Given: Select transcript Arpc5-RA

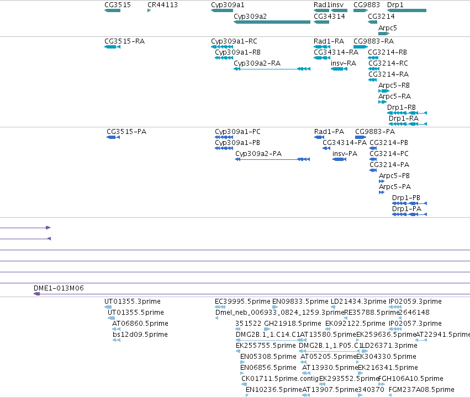Looking at the screenshot, I should tap(394, 96).
